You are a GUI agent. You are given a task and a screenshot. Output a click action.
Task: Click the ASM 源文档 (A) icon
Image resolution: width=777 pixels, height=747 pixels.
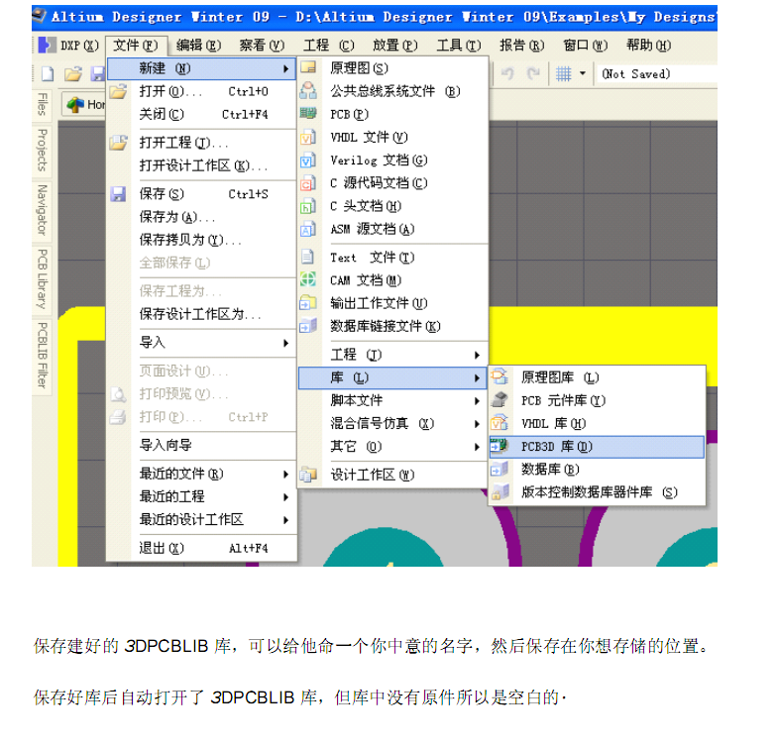308,229
